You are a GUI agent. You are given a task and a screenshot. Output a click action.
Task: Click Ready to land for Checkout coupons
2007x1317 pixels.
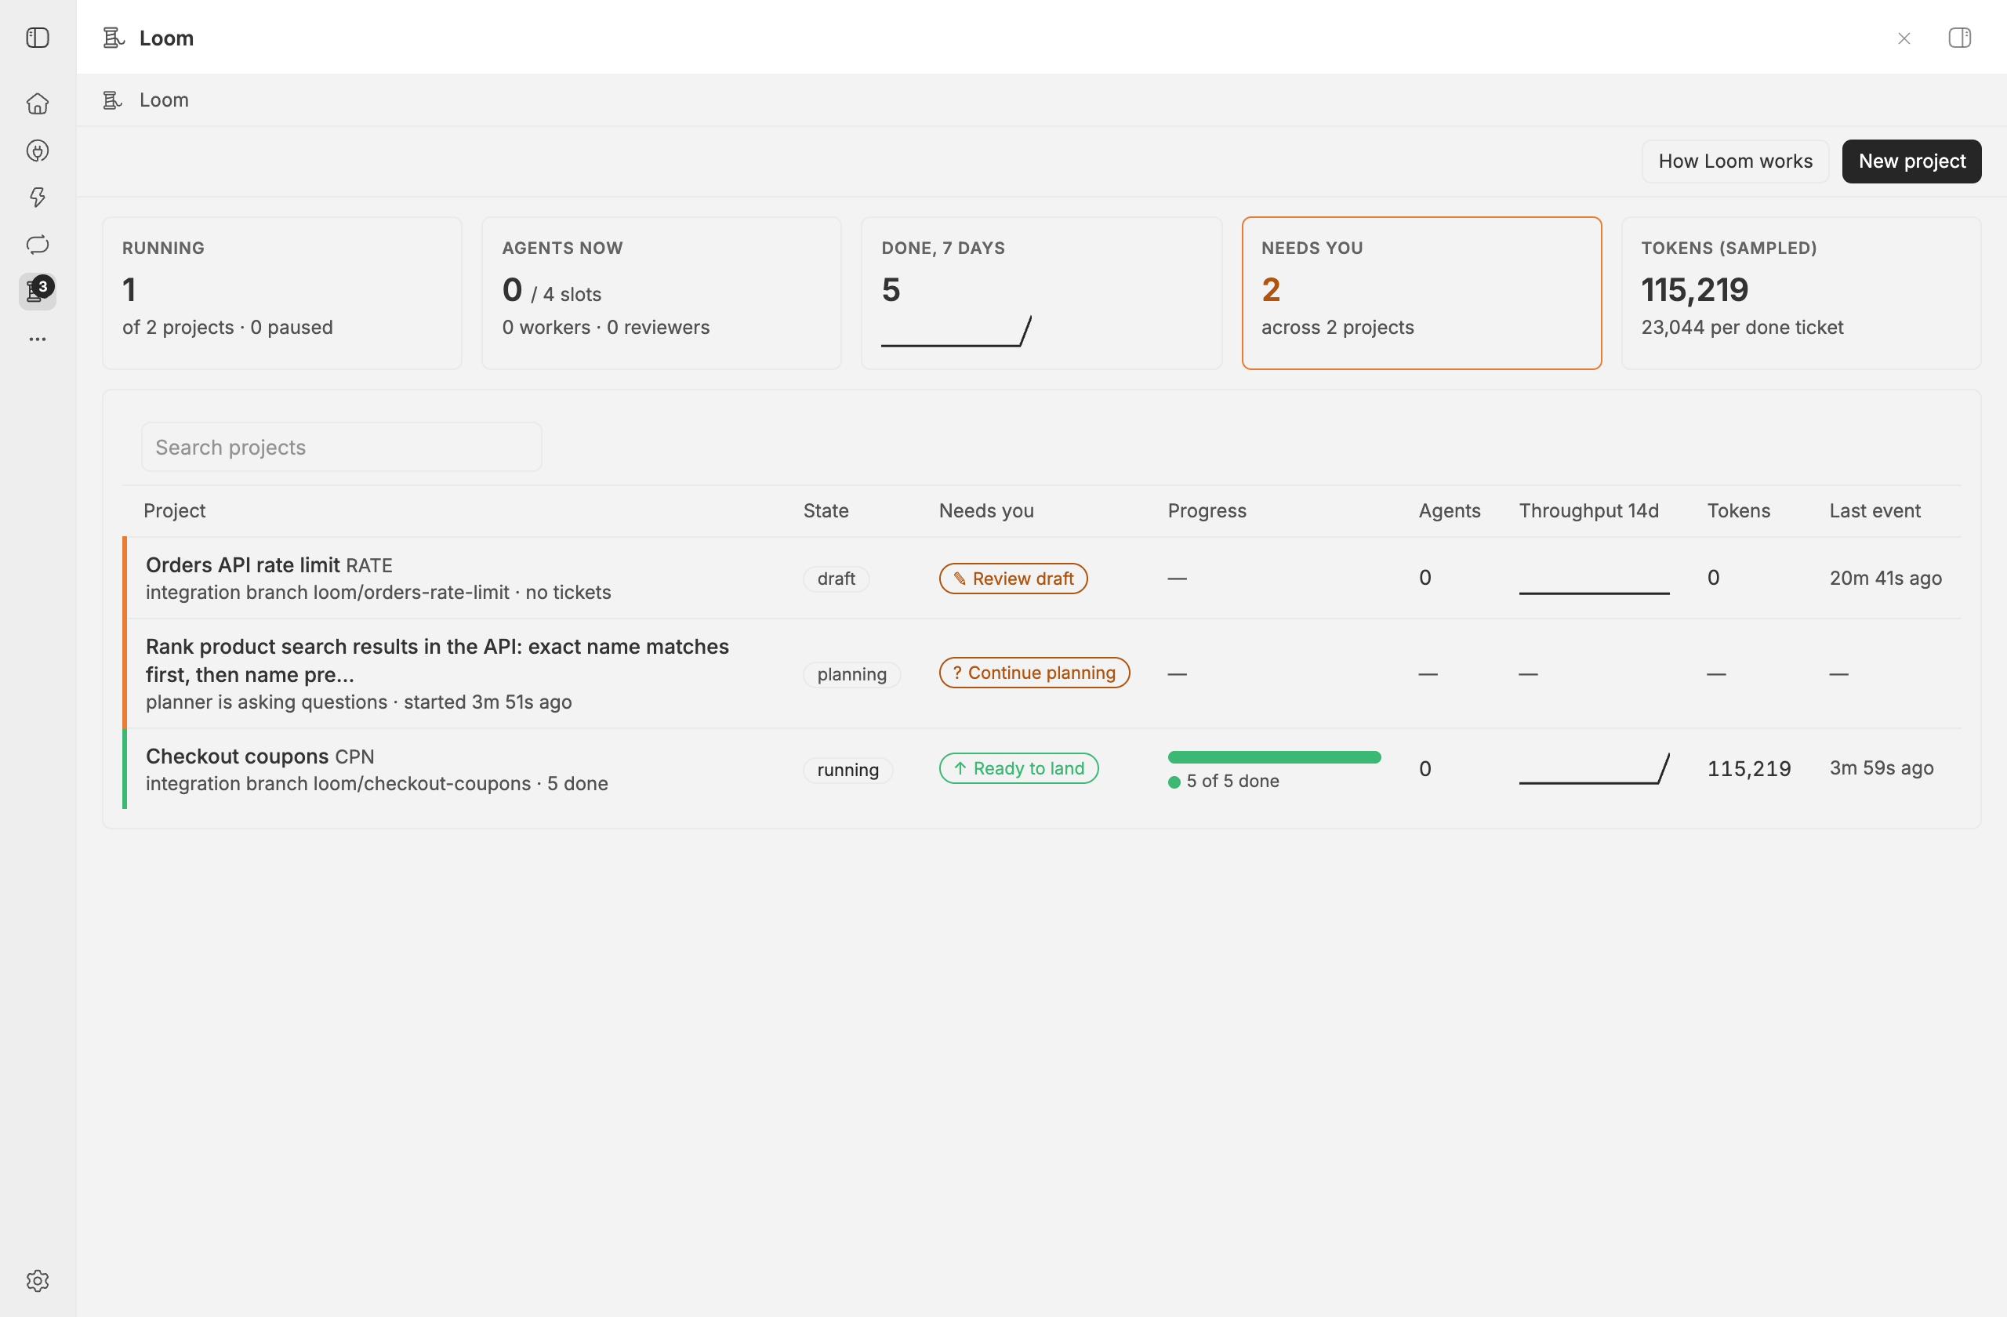coord(1018,768)
